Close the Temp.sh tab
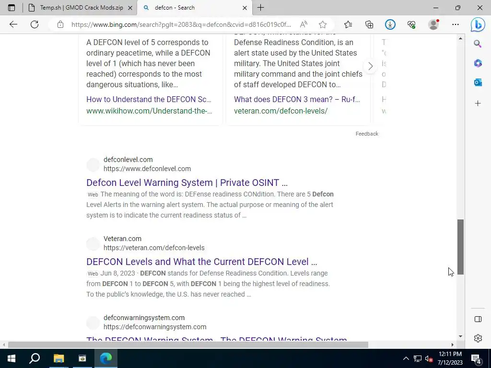 (130, 8)
